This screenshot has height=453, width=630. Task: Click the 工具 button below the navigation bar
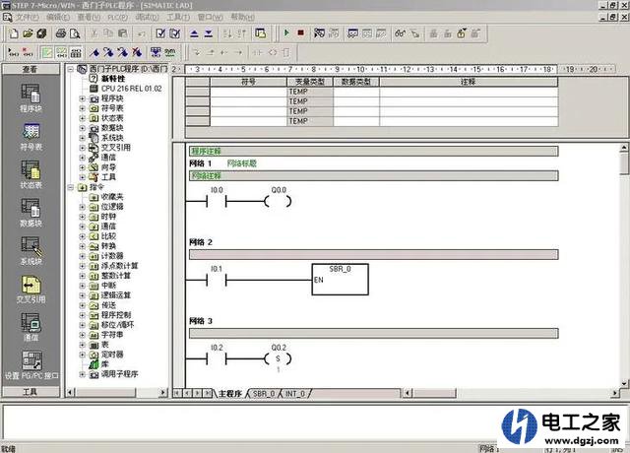pos(31,392)
